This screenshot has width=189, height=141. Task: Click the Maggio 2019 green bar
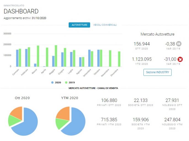[56, 56]
